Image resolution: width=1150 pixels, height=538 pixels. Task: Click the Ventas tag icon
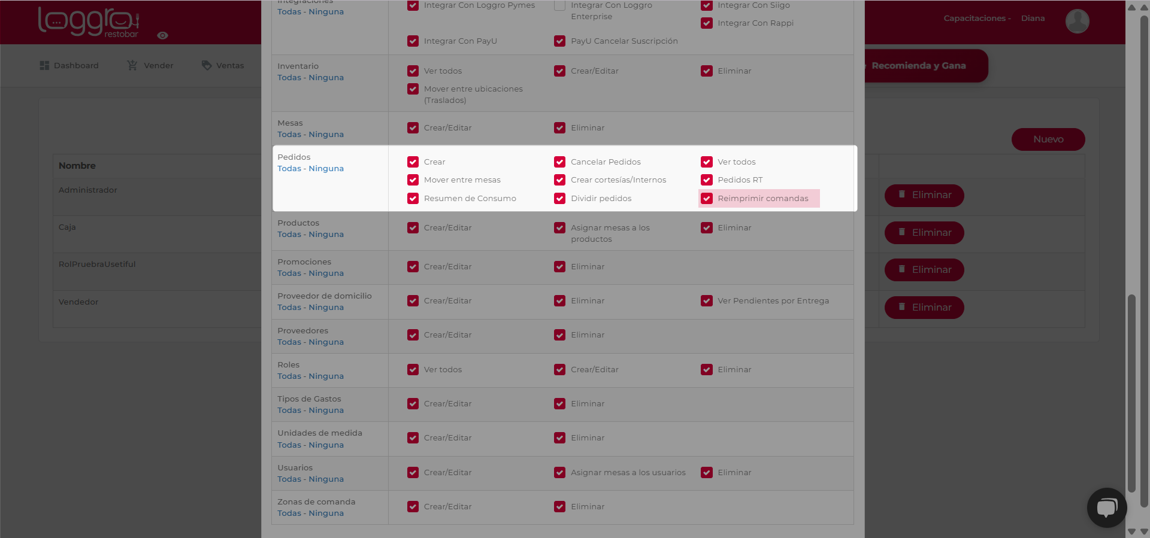pos(207,65)
